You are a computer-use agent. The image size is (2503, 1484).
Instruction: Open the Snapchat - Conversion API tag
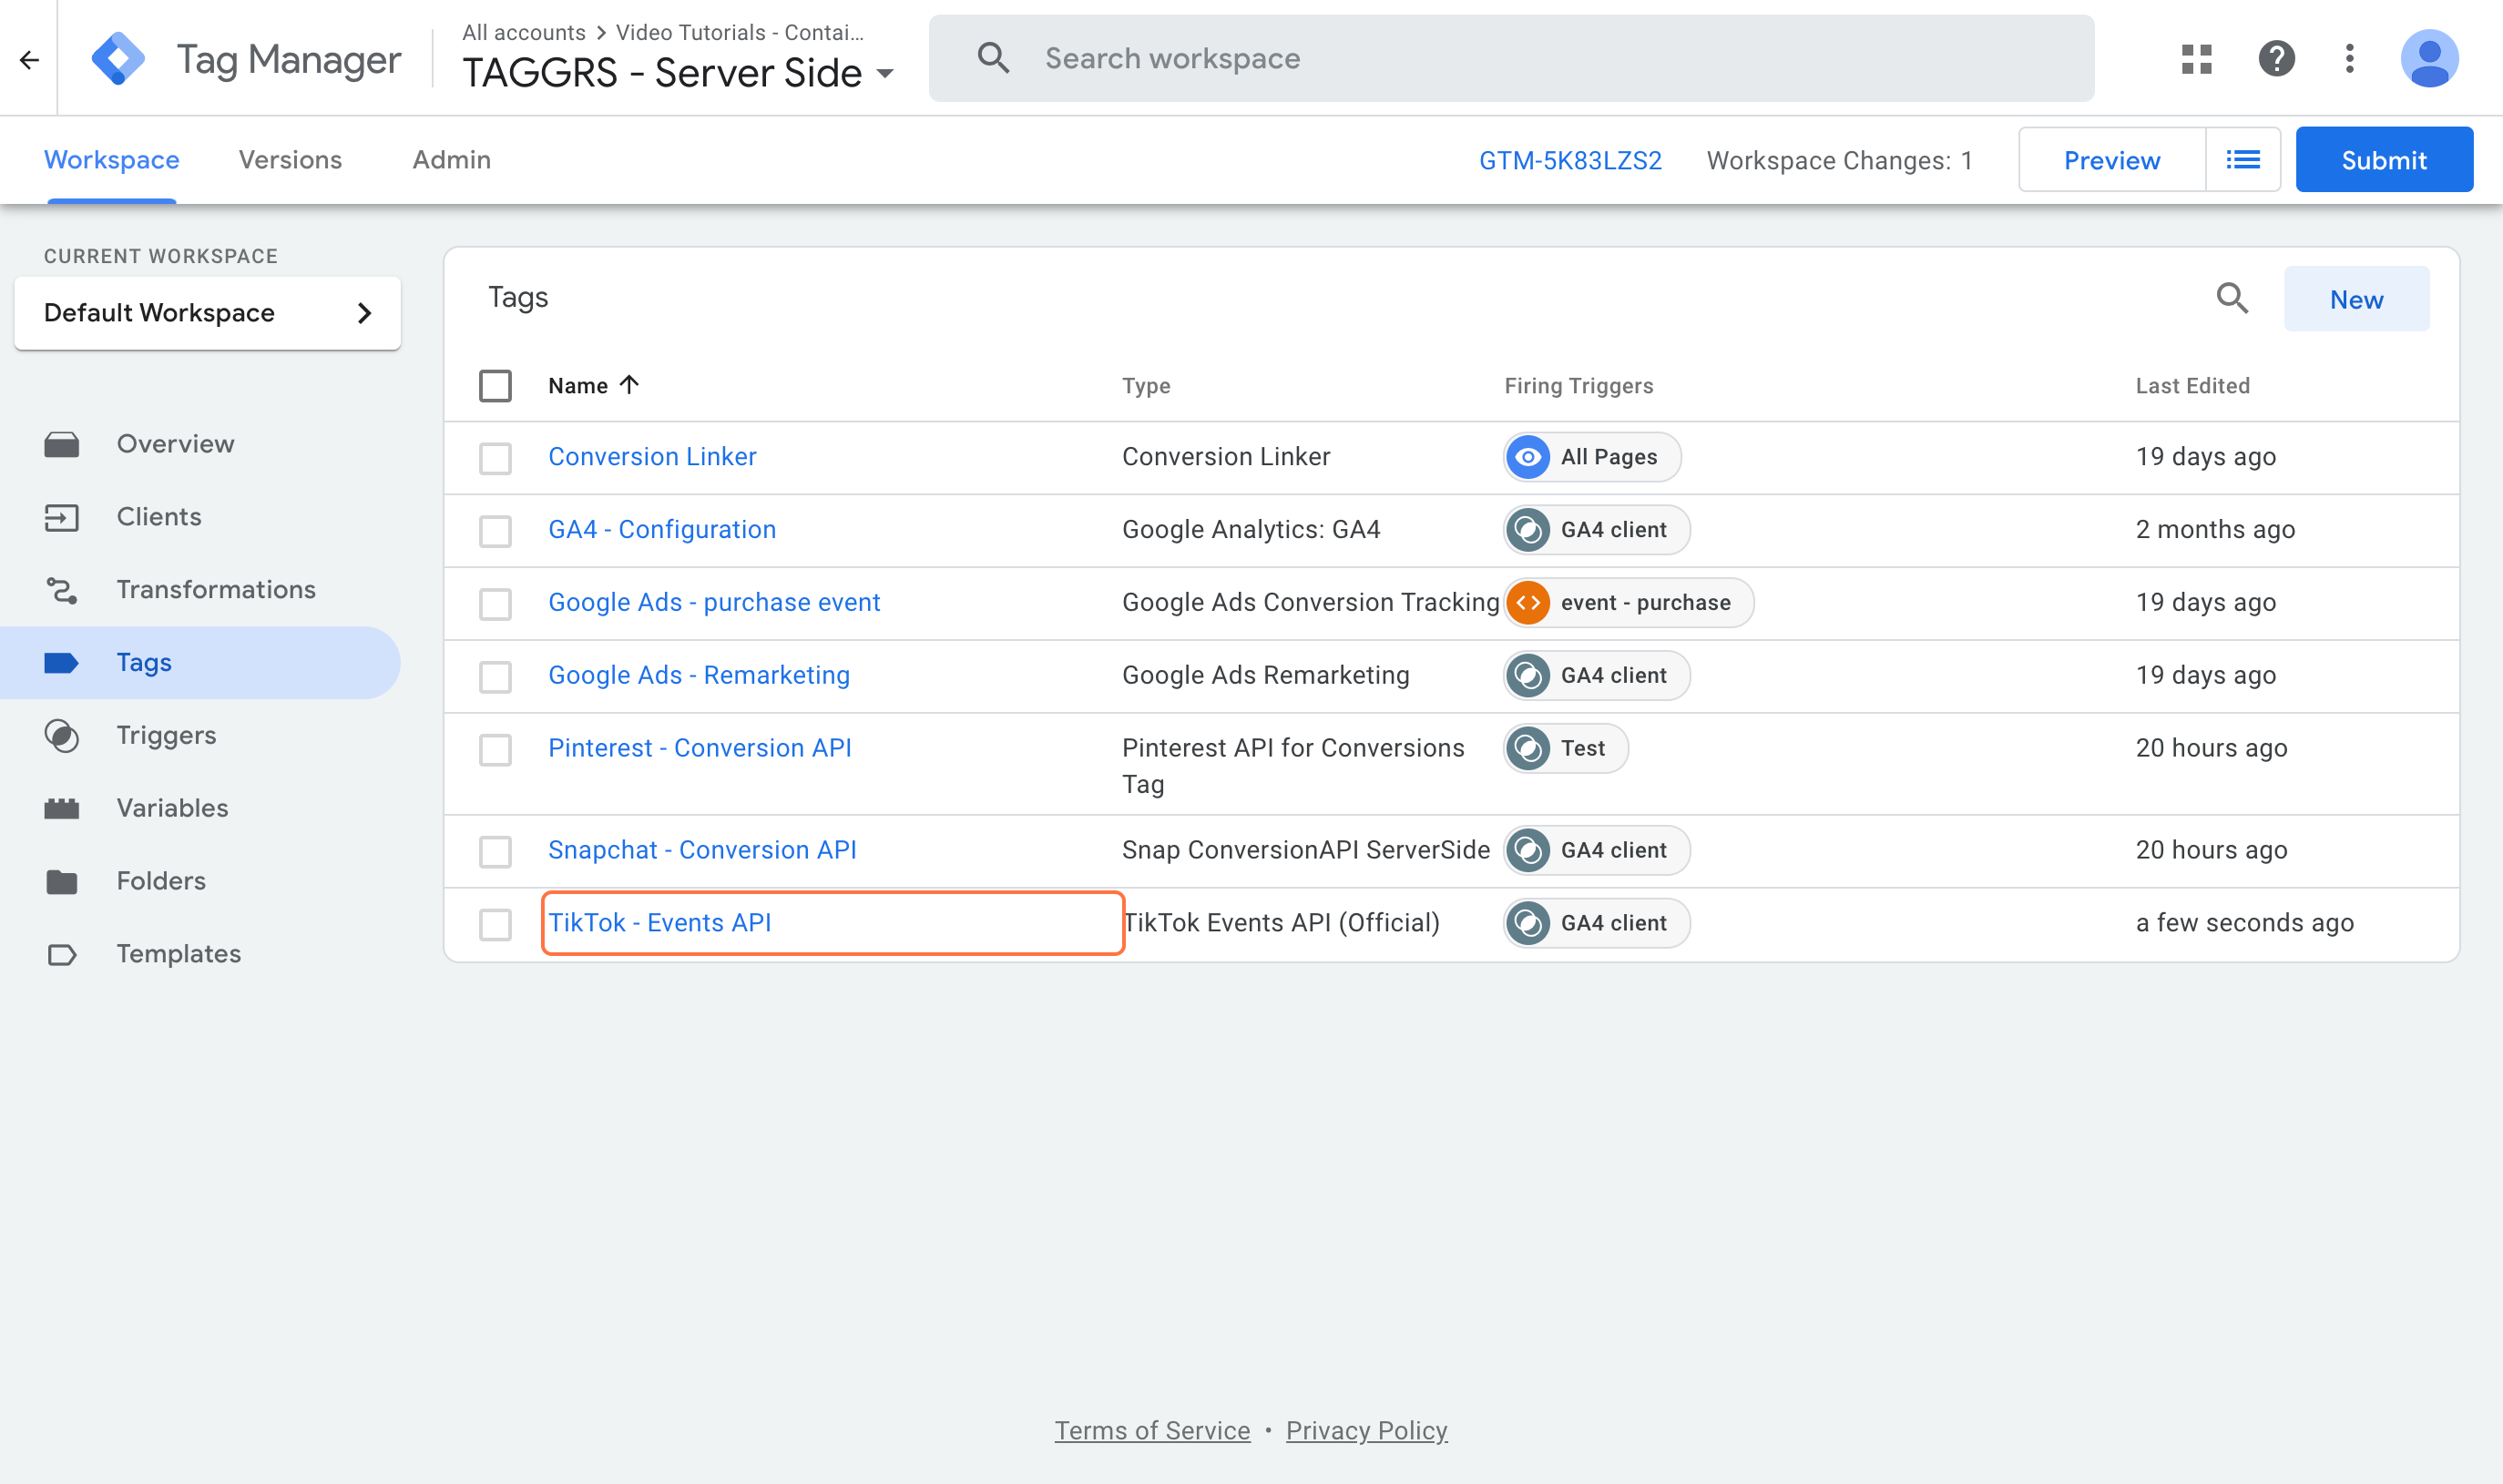coord(702,849)
